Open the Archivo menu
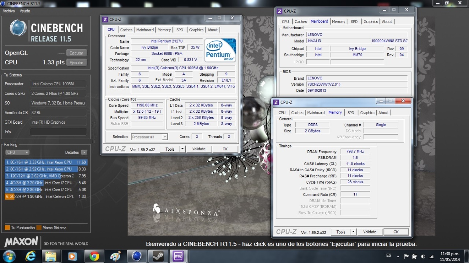Image resolution: width=469 pixels, height=263 pixels. [9, 11]
